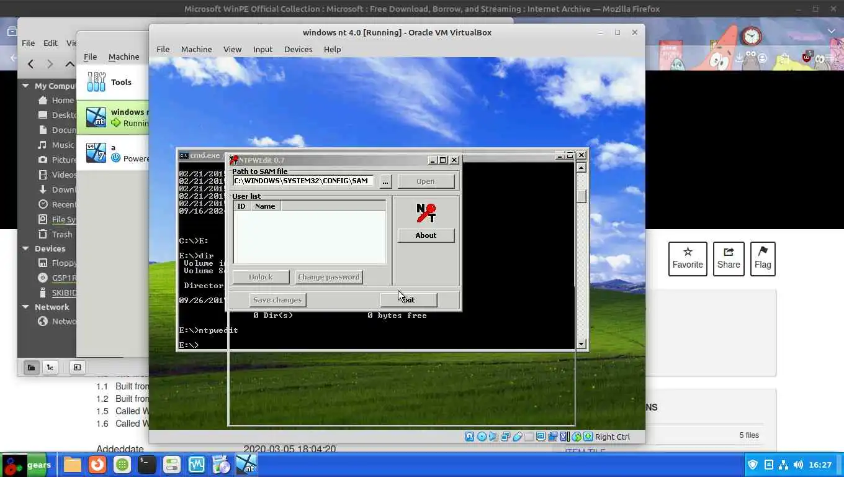Show places view in file manager
This screenshot has width=844, height=477.
point(31,367)
